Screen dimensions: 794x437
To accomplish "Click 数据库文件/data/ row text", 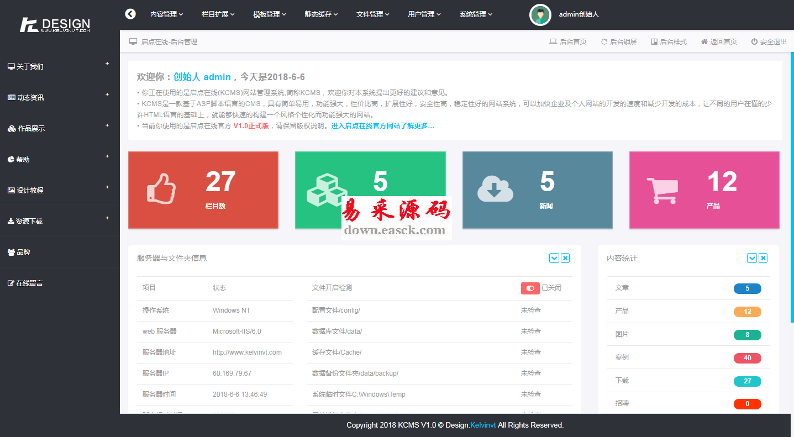I will (x=337, y=331).
